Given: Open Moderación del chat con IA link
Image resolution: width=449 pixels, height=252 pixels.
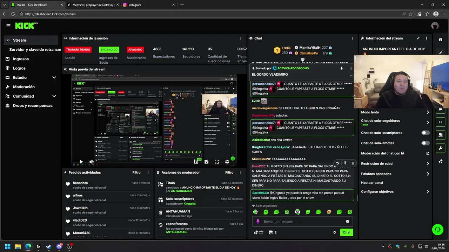Looking at the screenshot, I should click(x=395, y=153).
